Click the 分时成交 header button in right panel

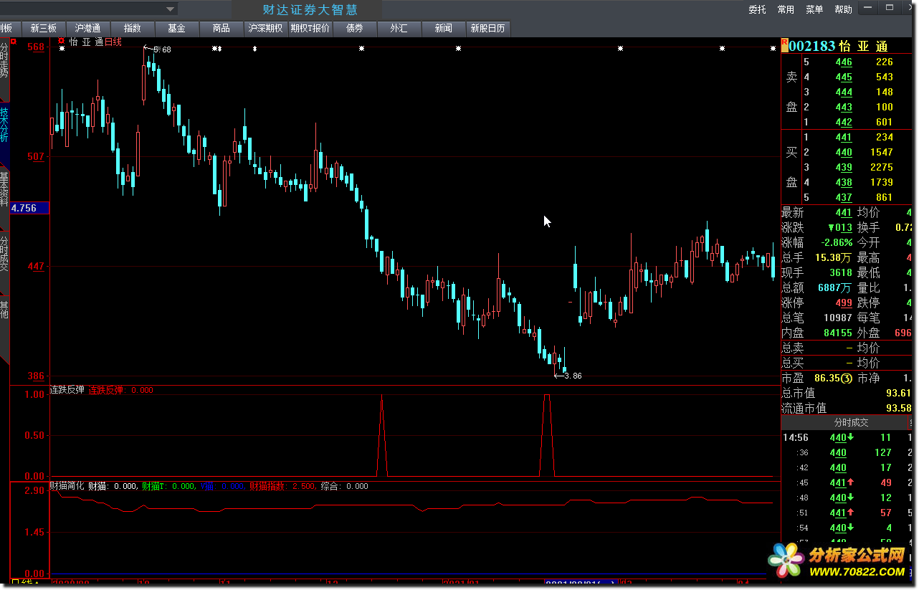click(844, 422)
